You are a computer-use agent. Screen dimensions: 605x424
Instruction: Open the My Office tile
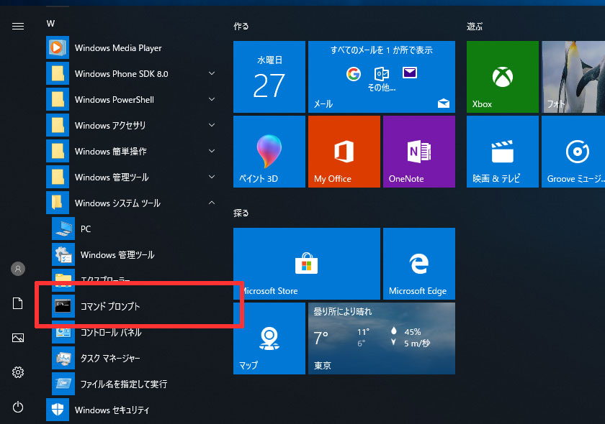pos(344,152)
